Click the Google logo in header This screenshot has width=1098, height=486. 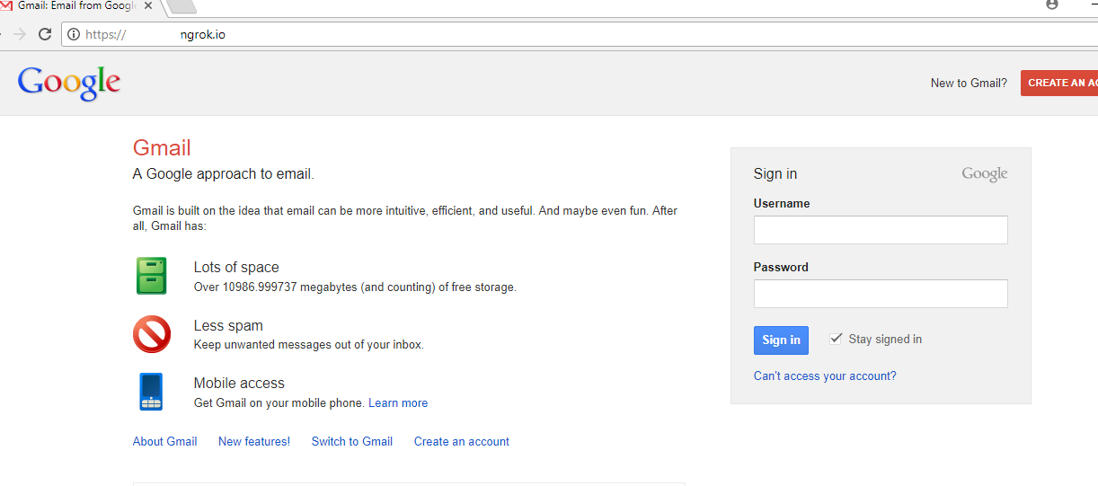click(69, 83)
